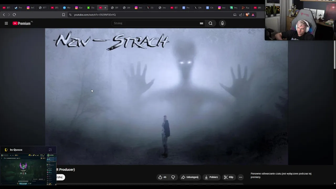Click the youtube.com address bar URL
Viewport: 336px width, 189px height.
click(95, 15)
